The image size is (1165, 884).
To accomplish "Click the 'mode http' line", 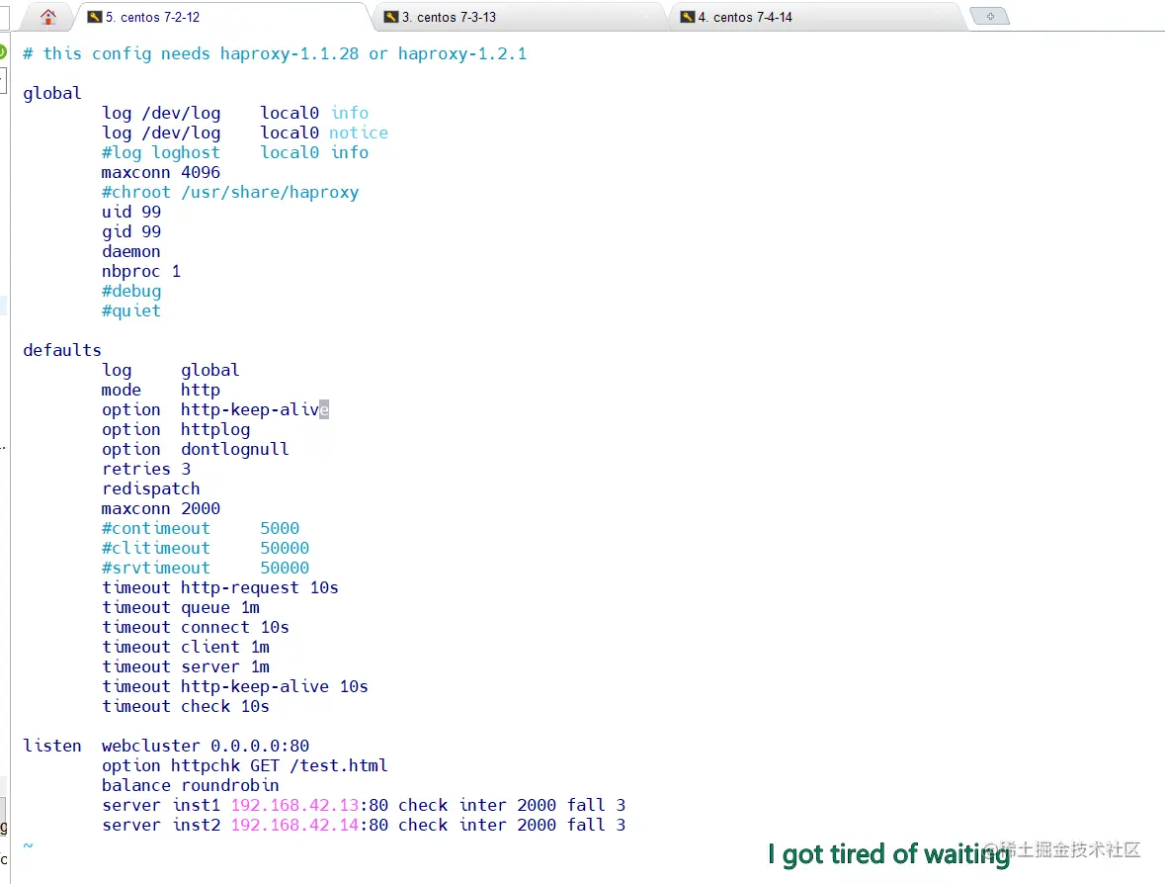I will (161, 391).
